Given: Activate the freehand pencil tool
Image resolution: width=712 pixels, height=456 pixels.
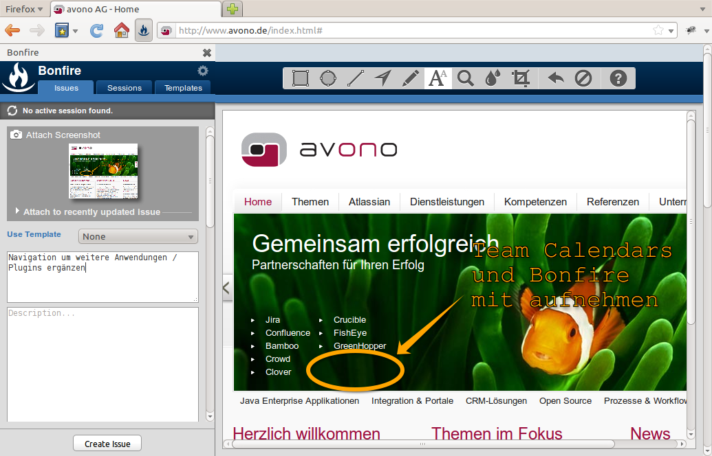Looking at the screenshot, I should pos(411,78).
